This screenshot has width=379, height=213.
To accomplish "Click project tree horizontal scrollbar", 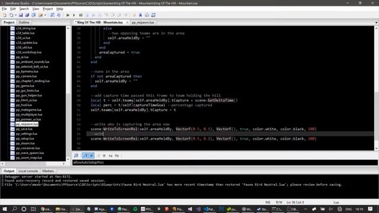I will [33, 164].
